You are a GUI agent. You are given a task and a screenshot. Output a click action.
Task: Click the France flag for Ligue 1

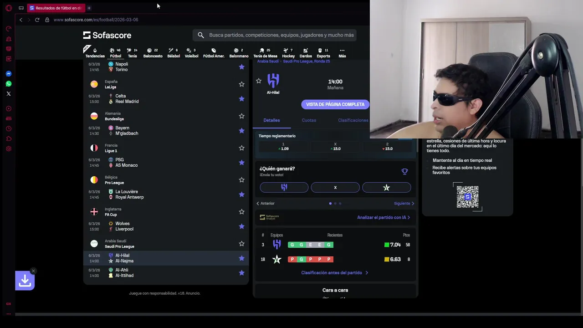tap(94, 148)
